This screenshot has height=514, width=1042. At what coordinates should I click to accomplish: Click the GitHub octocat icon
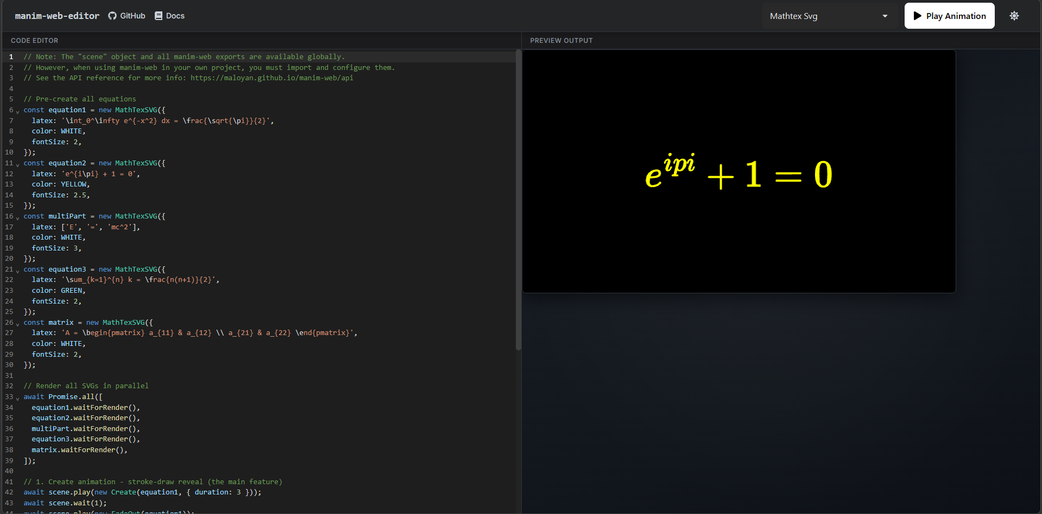click(112, 16)
